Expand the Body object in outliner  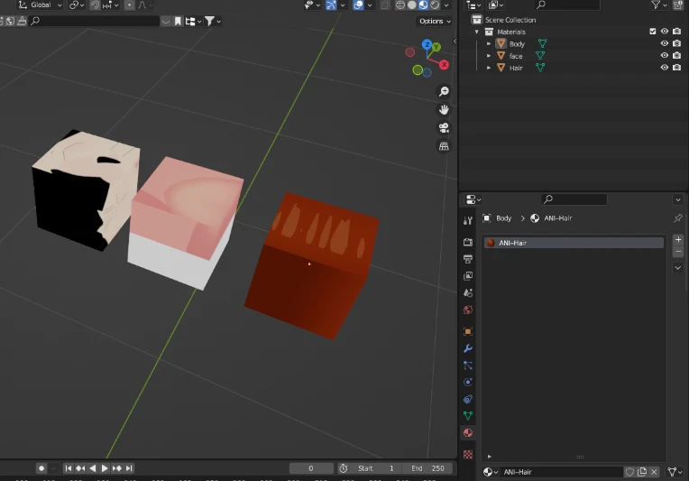(489, 43)
